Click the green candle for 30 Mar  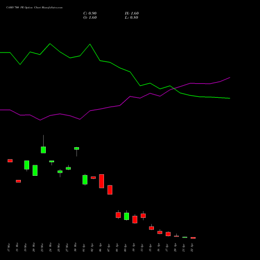coord(76,149)
